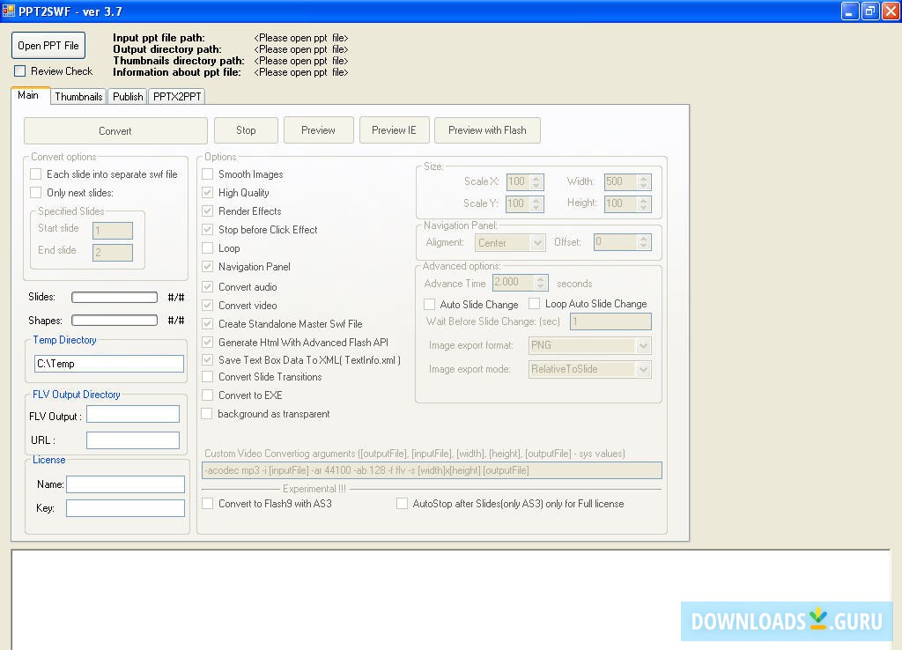The width and height of the screenshot is (902, 650).
Task: Increase Scale X using the up stepper
Action: pyautogui.click(x=536, y=178)
